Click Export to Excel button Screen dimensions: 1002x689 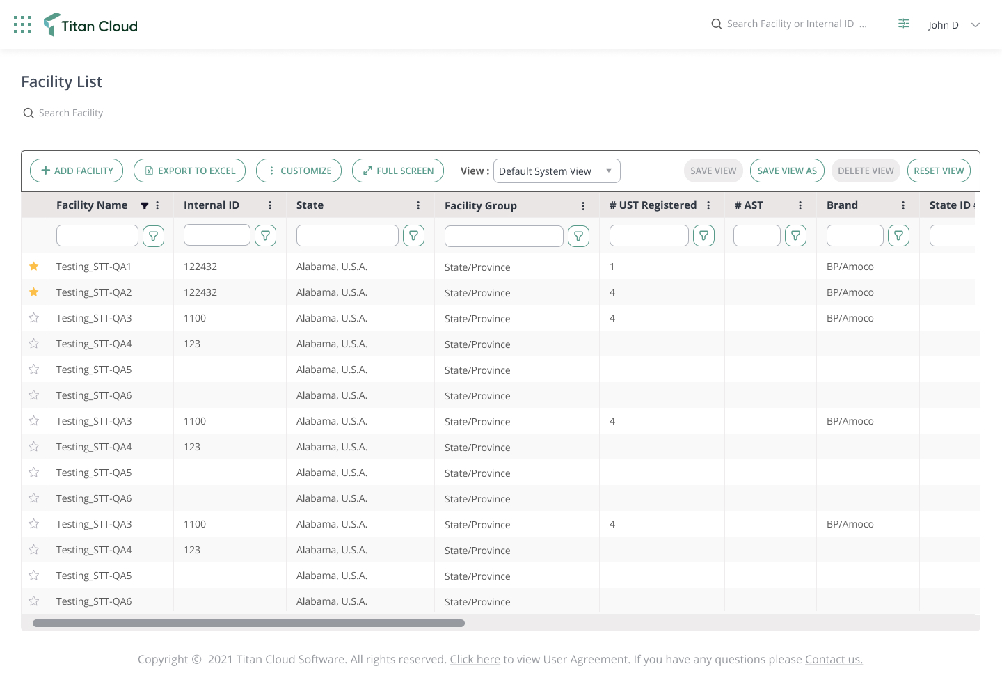click(189, 171)
